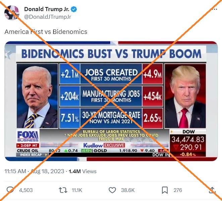Viewport: 222px width, 201px height.
Task: Open the 11.1K reposts count
Action: pyautogui.click(x=77, y=190)
